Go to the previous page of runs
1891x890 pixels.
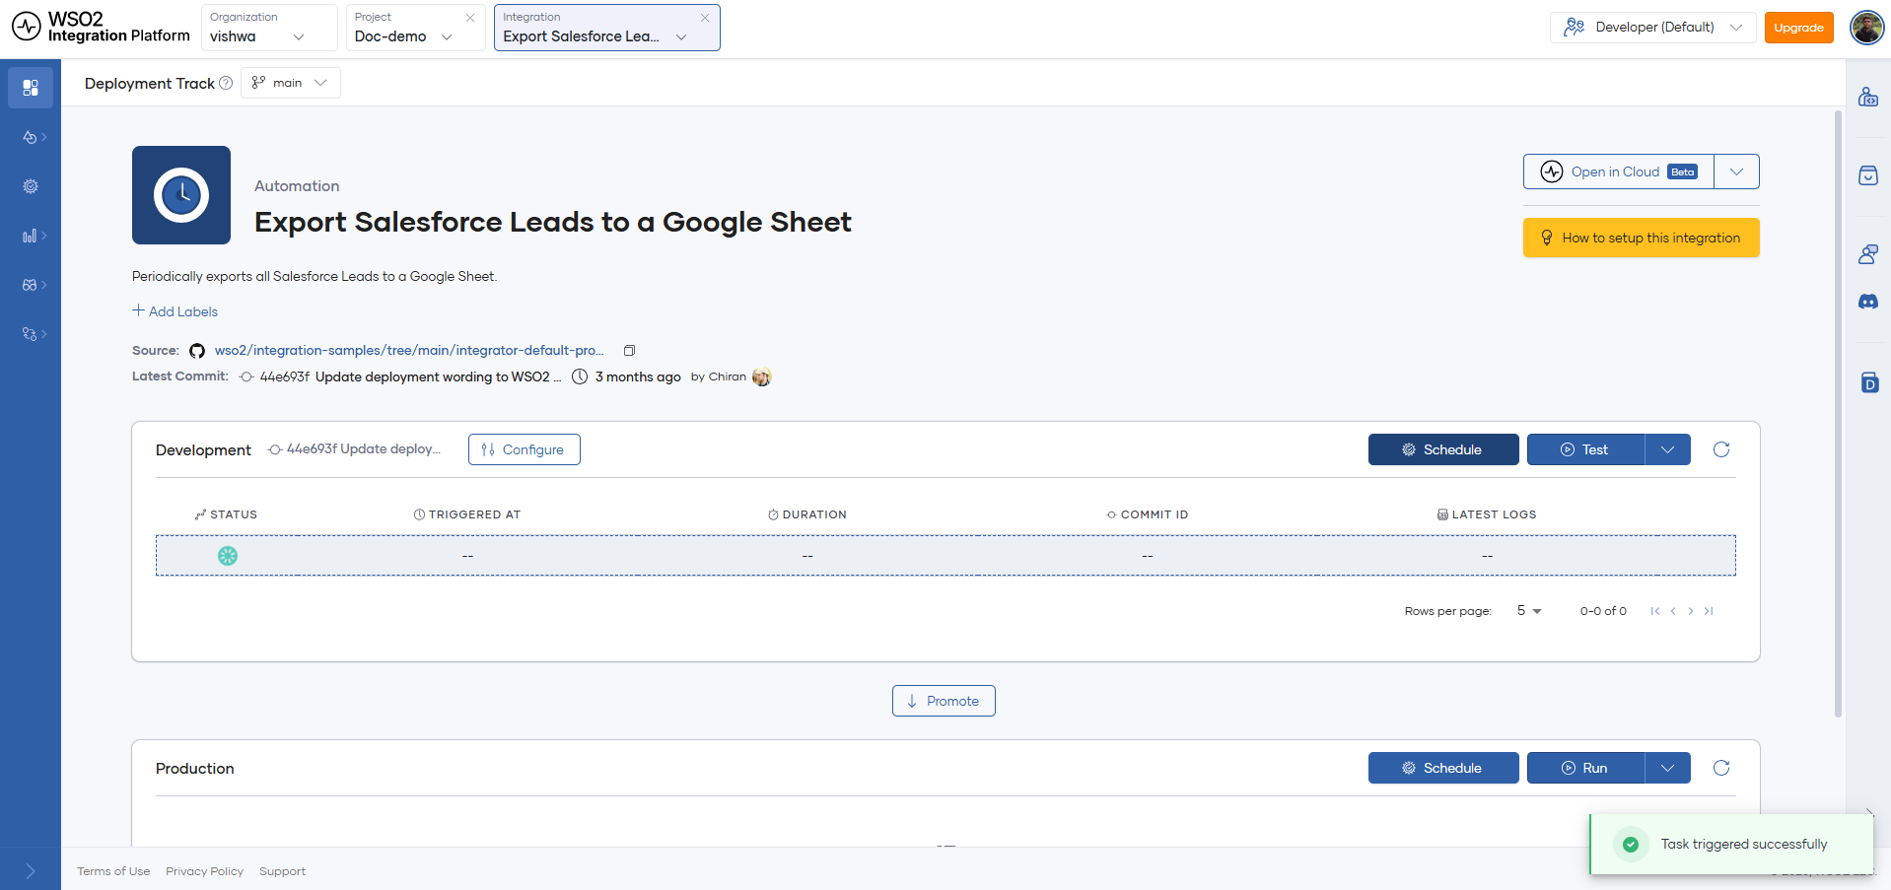click(x=1673, y=611)
